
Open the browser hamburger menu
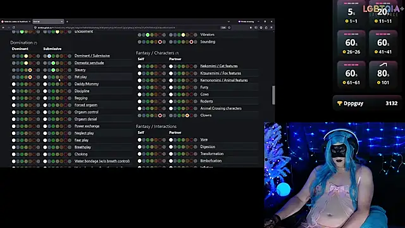(x=271, y=28)
